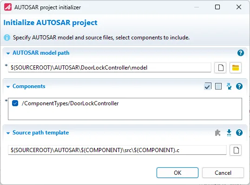This screenshot has height=185, width=250.
Task: Click the puzzle piece icon in Source path template
Action: (217, 133)
